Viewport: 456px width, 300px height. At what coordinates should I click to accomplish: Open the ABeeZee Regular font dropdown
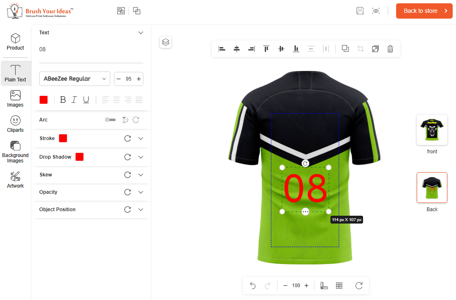74,79
